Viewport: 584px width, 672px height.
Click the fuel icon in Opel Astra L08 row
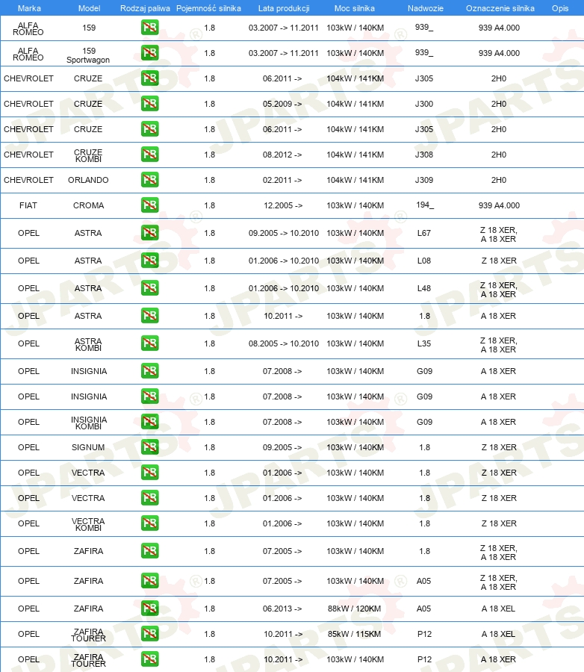pyautogui.click(x=149, y=260)
